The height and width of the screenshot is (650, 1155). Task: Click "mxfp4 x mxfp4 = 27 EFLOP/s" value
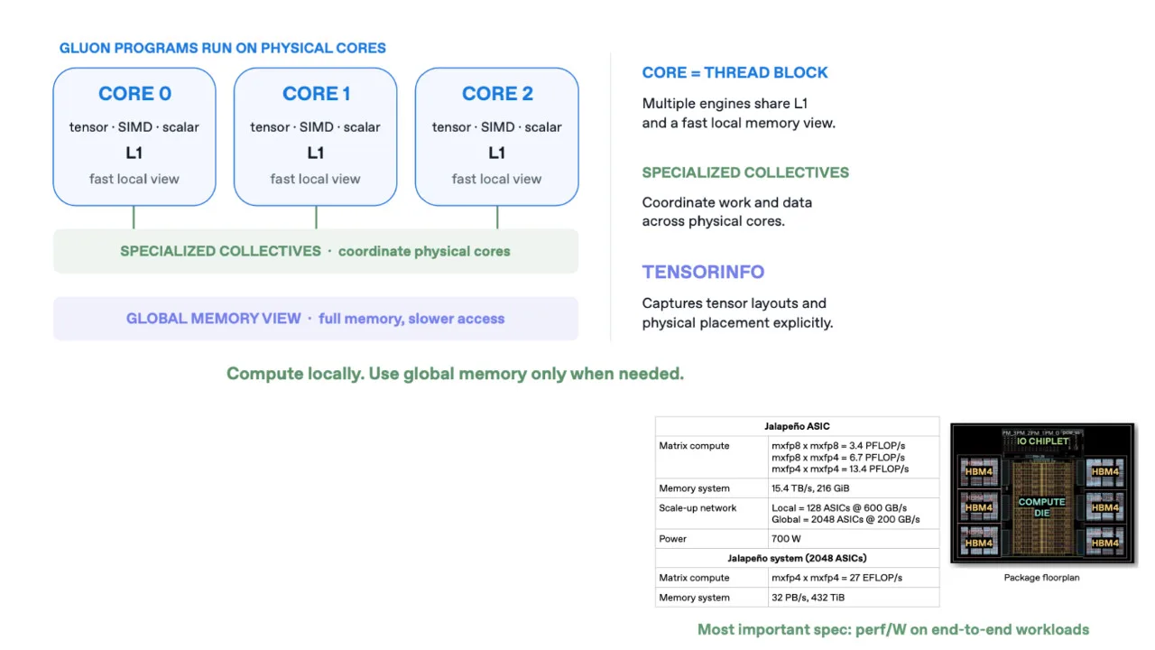(x=836, y=578)
